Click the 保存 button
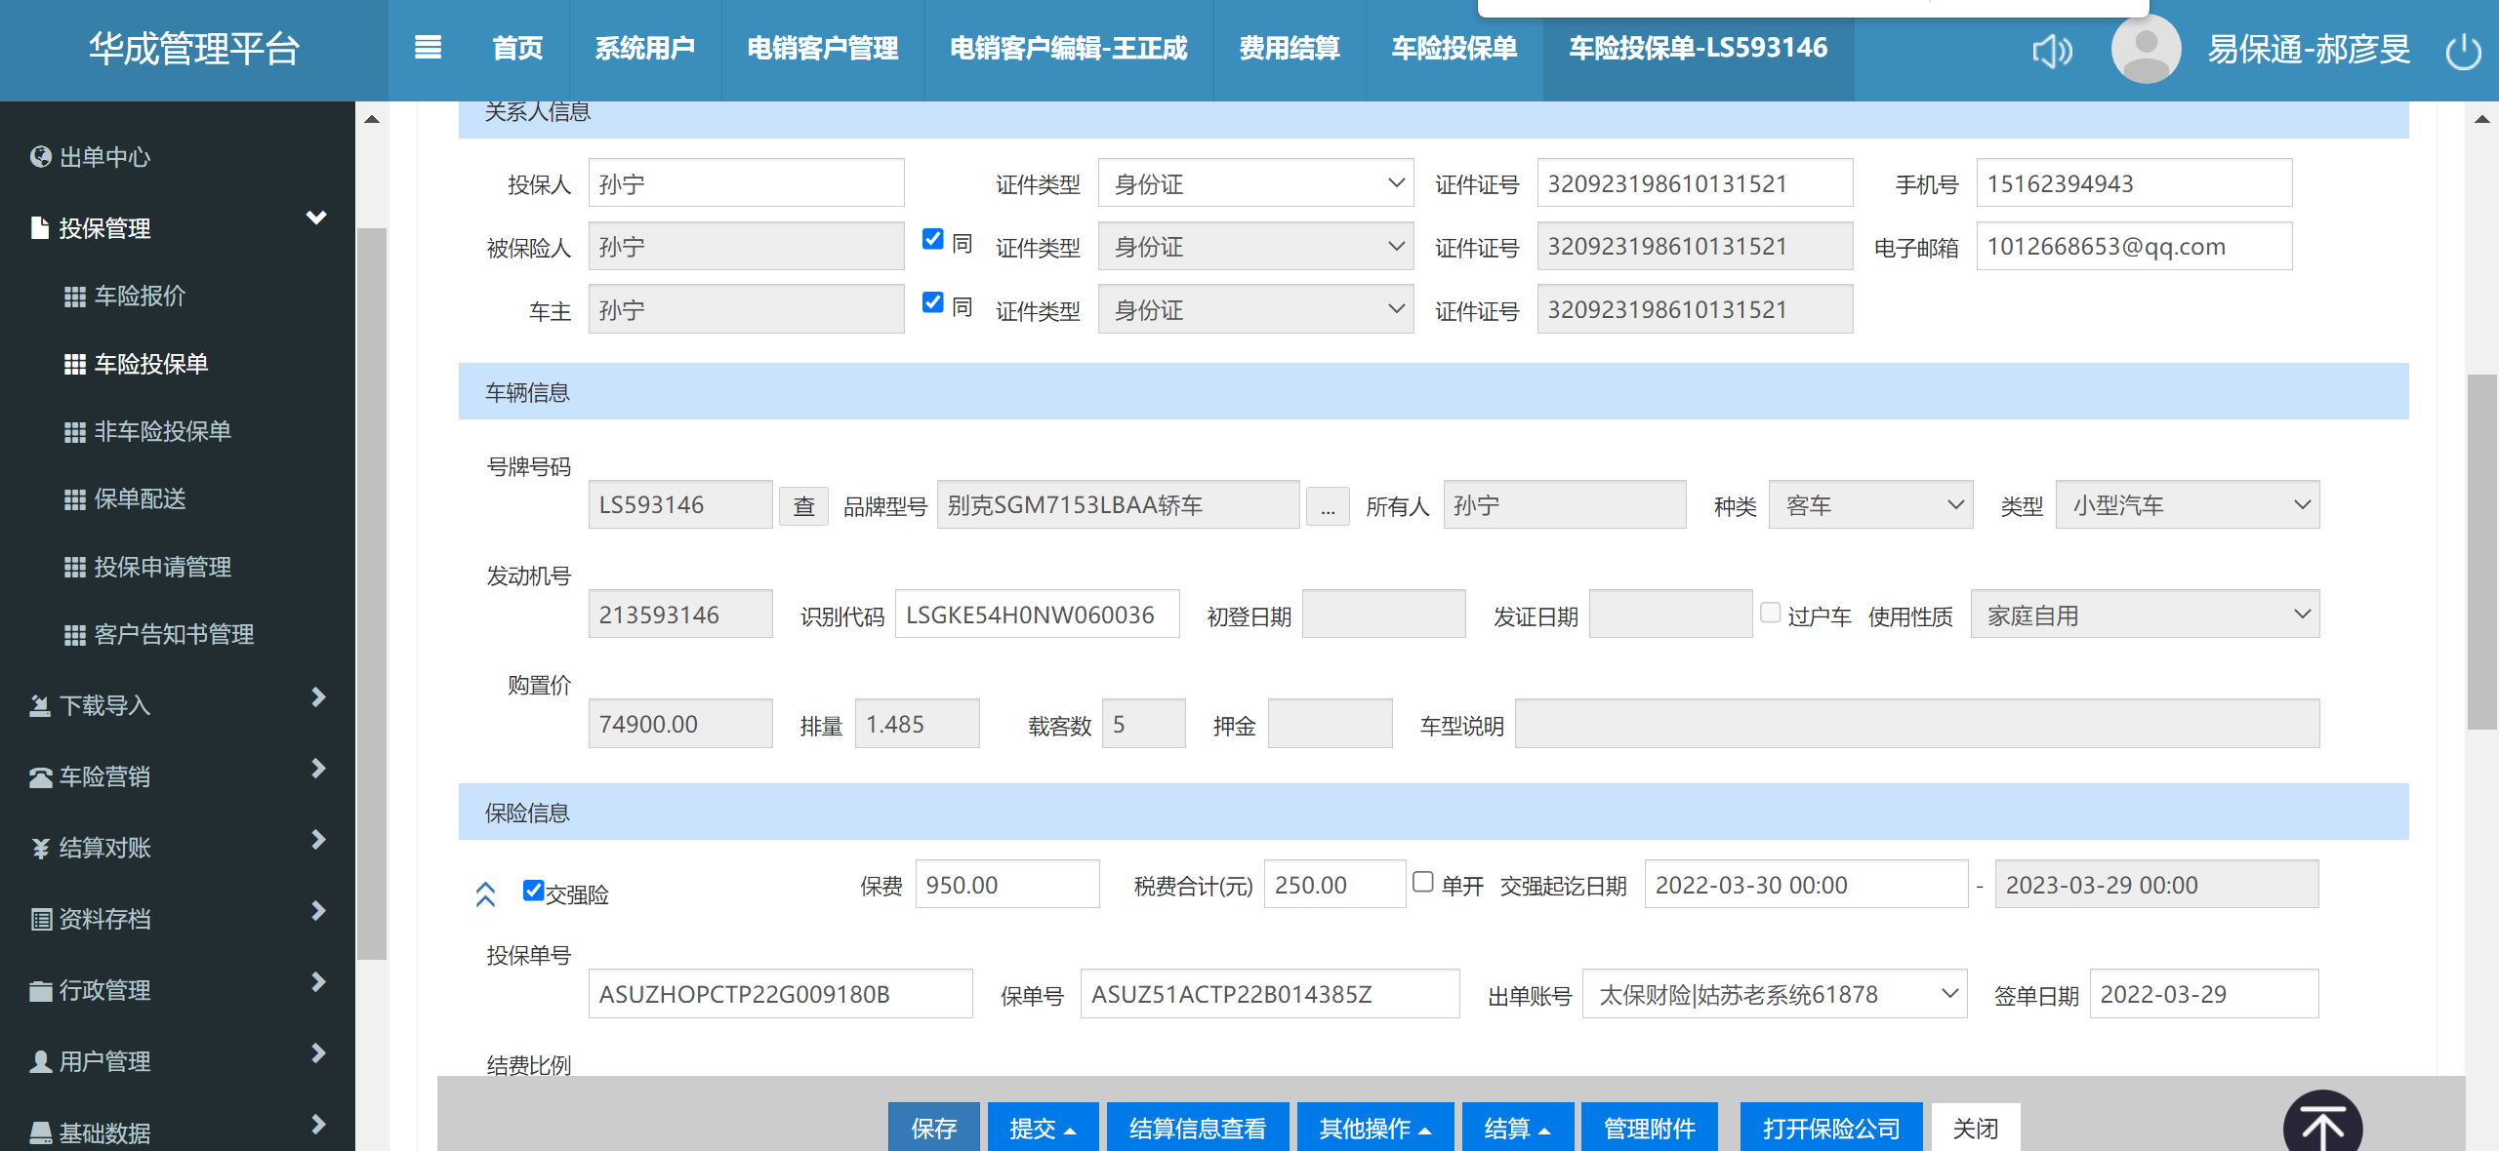Image resolution: width=2499 pixels, height=1151 pixels. coord(933,1128)
